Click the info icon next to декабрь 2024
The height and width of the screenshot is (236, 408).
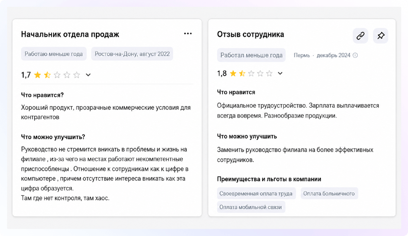point(355,55)
